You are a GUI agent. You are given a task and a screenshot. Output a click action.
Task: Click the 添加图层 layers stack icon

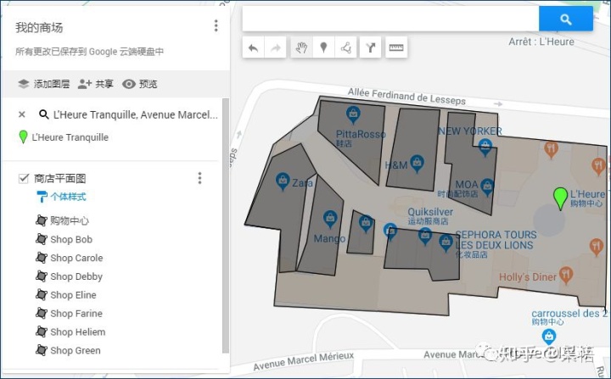click(x=24, y=84)
